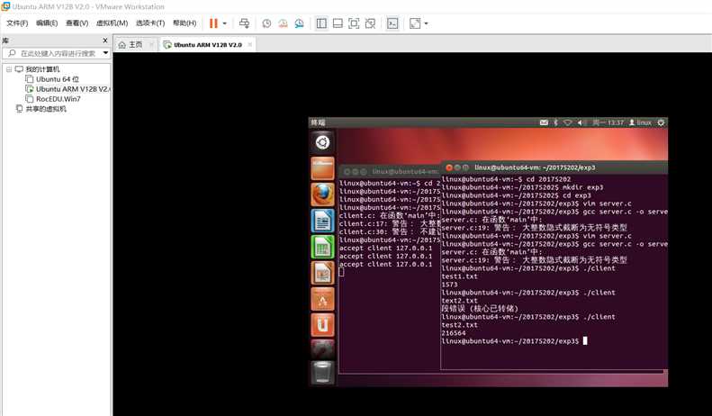Open the Ubuntu Dash home launcher icon
Viewport: 712px width, 416px height.
click(x=322, y=142)
